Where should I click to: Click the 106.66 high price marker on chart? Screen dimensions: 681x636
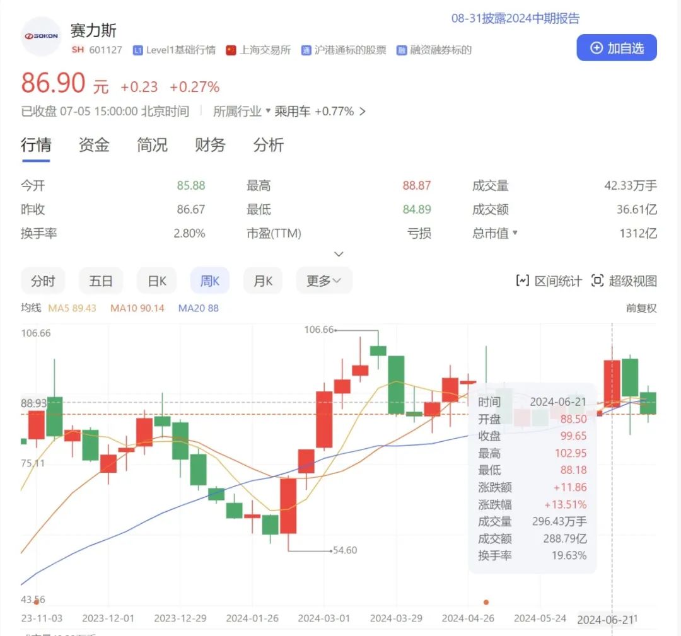pyautogui.click(x=319, y=330)
